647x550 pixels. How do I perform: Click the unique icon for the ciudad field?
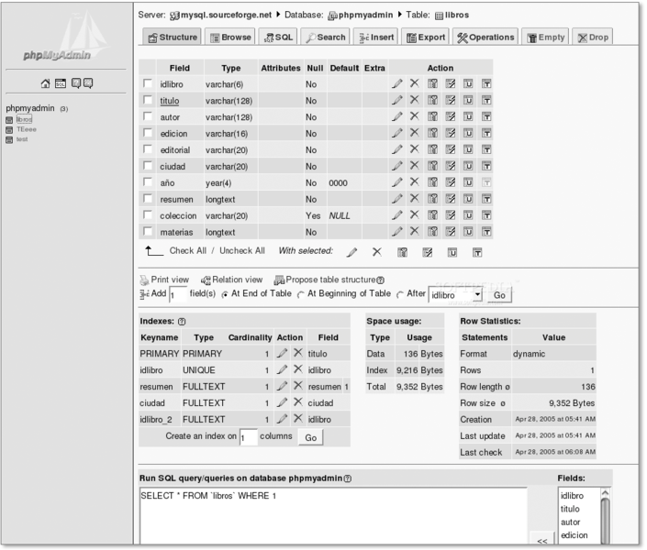click(x=469, y=166)
